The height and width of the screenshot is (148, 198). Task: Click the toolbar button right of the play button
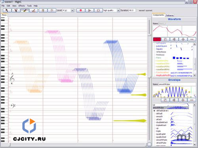tap(99, 10)
